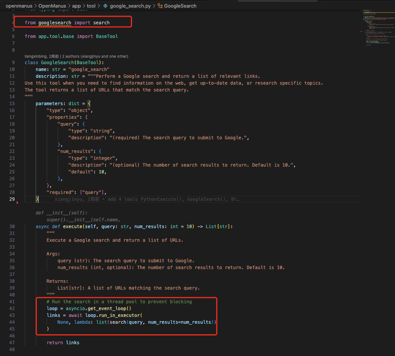This screenshot has width=395, height=356.
Task: Open GoogleSearch symbol breadcrumb
Action: (x=180, y=6)
